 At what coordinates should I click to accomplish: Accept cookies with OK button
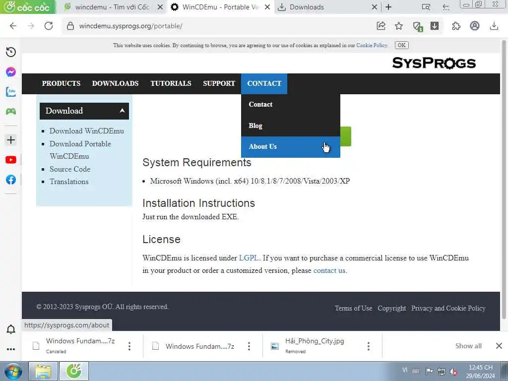coord(401,45)
